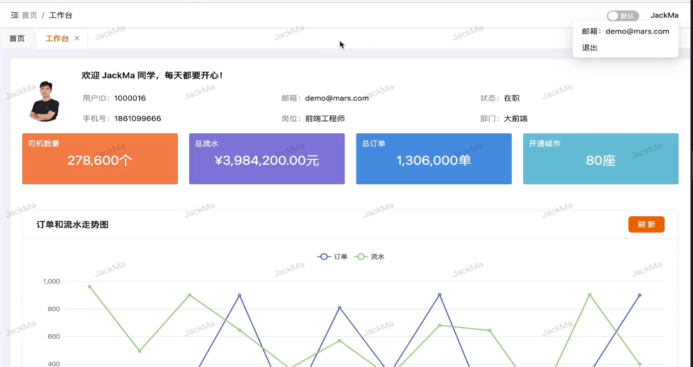693x367 pixels.
Task: Click the user avatar photo
Action: coord(44,101)
